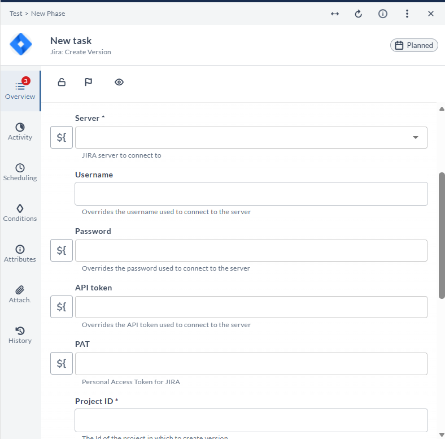The height and width of the screenshot is (439, 445).
Task: Click the Planned status button
Action: [x=414, y=45]
